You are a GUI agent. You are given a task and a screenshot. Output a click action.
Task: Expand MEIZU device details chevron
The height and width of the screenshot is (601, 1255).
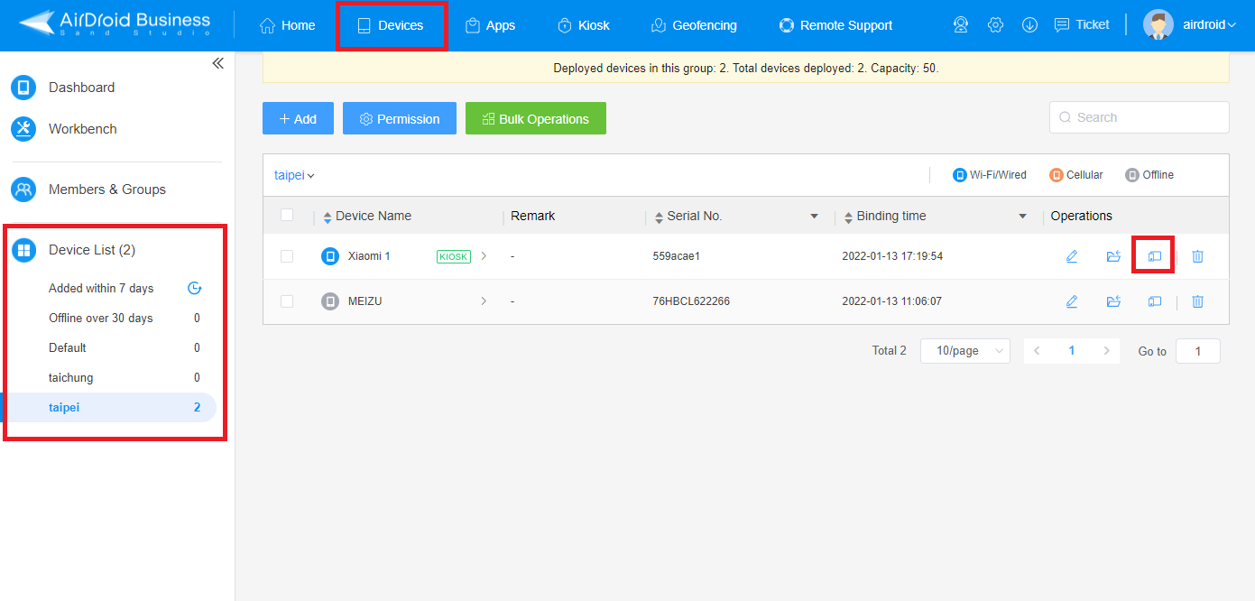[484, 301]
